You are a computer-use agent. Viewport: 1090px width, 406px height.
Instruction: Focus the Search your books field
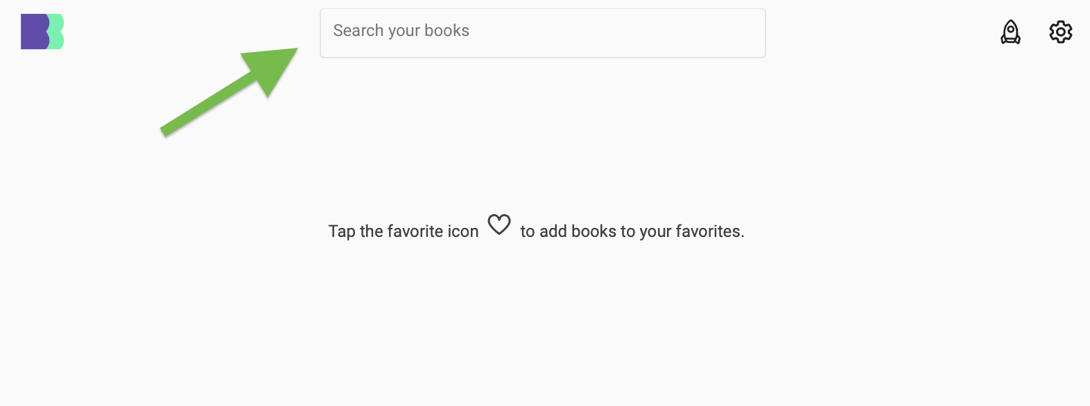click(x=542, y=33)
